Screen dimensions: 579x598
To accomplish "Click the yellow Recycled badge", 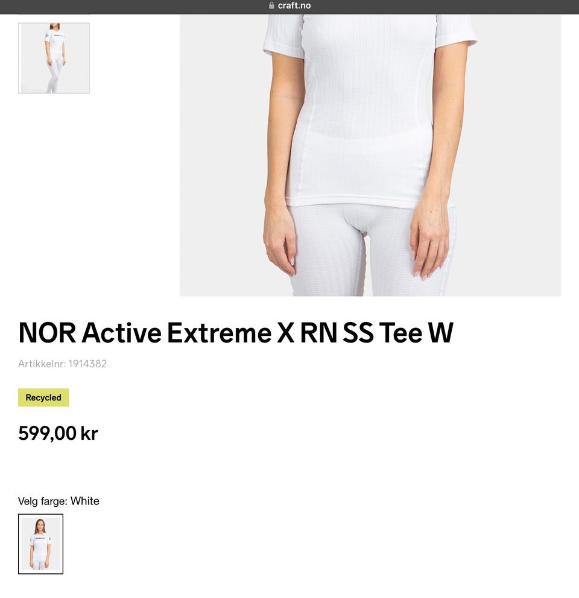I will coord(43,397).
